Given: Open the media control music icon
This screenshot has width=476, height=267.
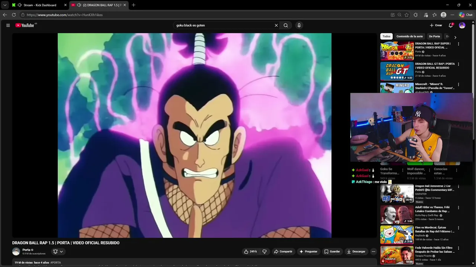Looking at the screenshot, I should pyautogui.click(x=426, y=15).
